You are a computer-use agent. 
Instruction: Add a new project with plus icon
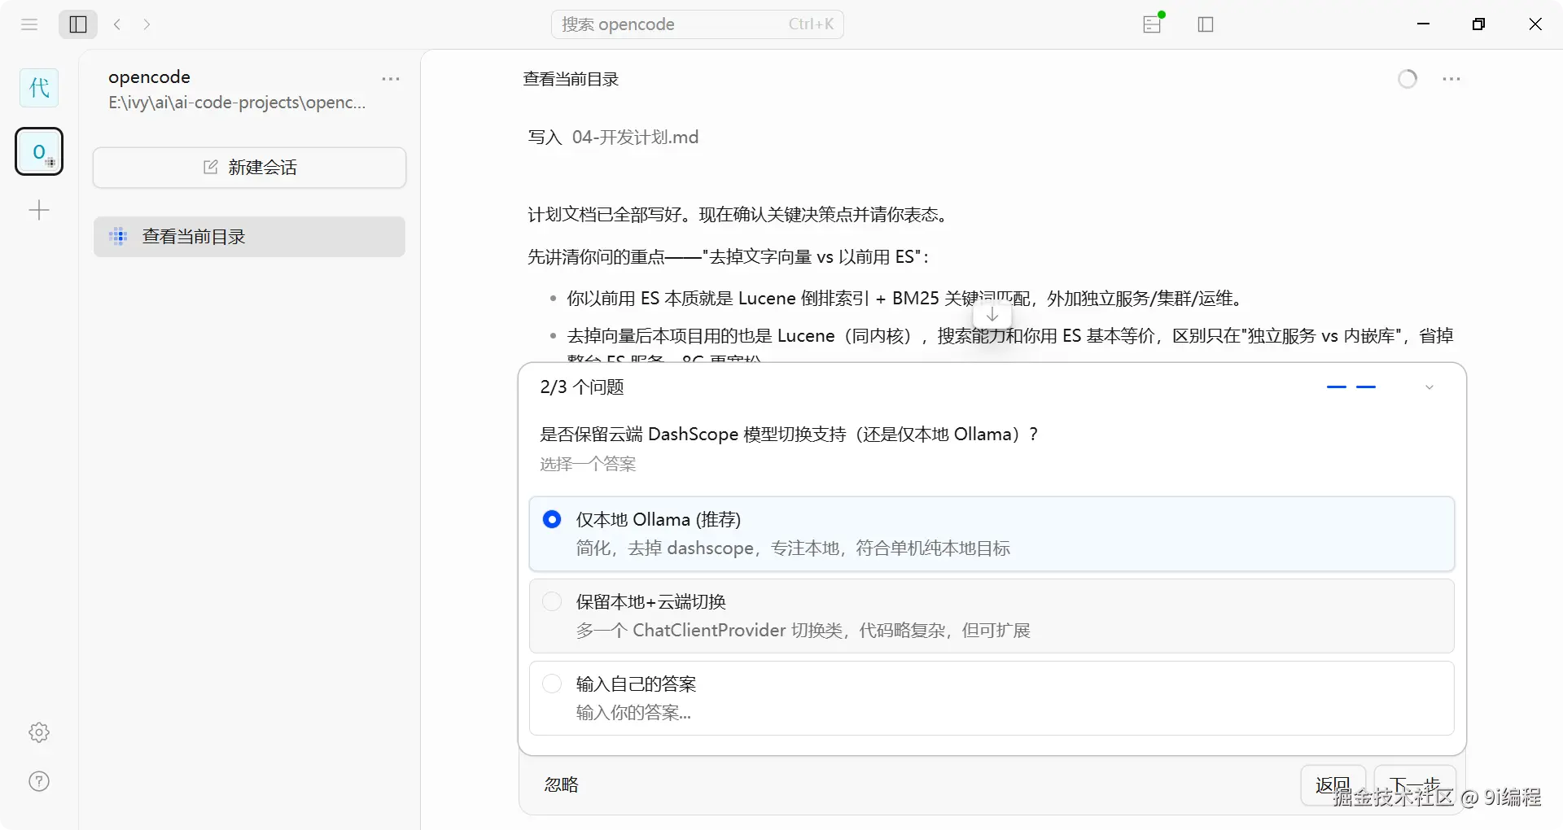pyautogui.click(x=39, y=211)
